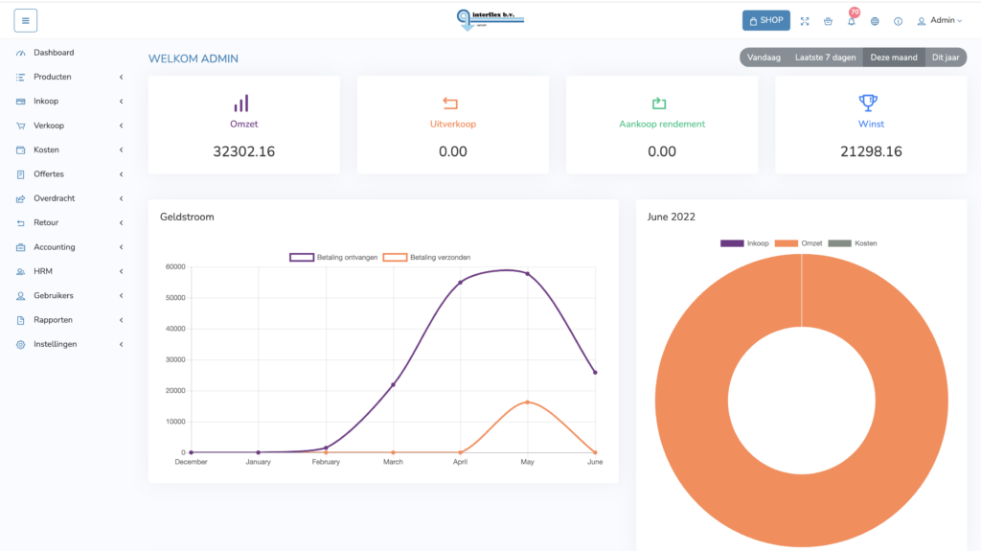This screenshot has width=981, height=551.
Task: Click the POS register icon in header
Action: coord(828,21)
